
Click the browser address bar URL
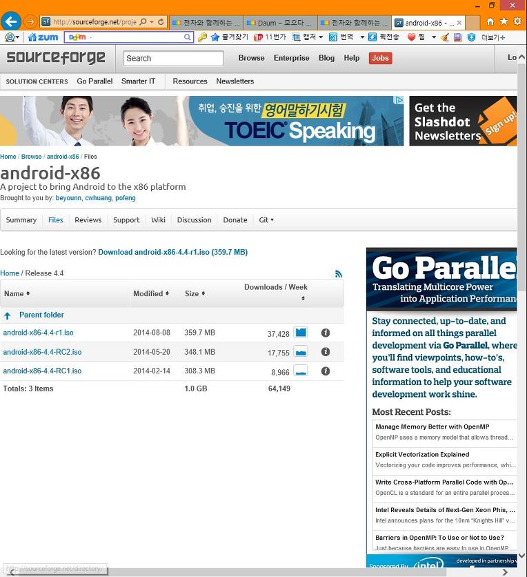[x=95, y=22]
